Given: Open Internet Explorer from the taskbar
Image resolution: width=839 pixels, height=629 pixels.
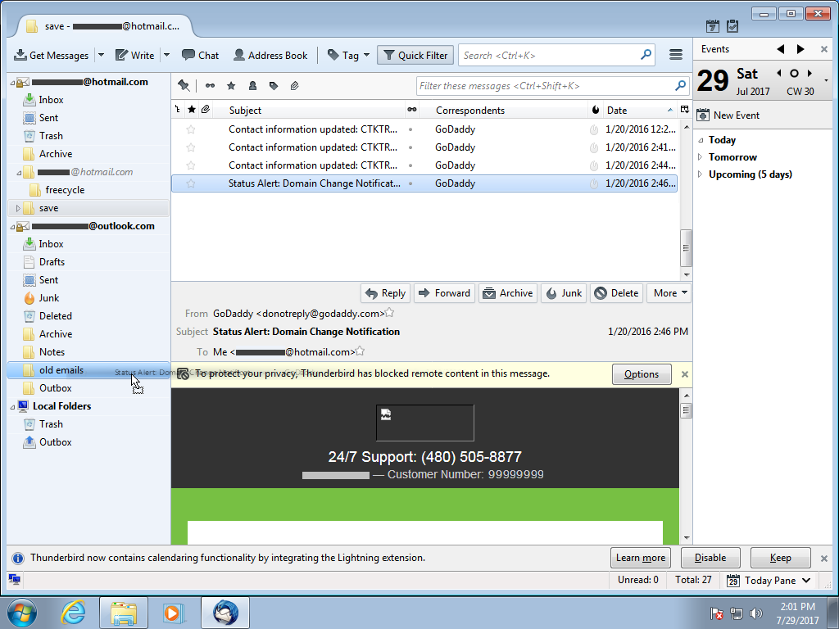Looking at the screenshot, I should (x=73, y=613).
